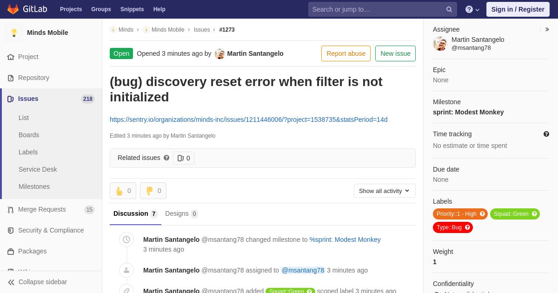558x293 pixels.
Task: Open the %sprint: Modest Monkey link
Action: [345, 240]
